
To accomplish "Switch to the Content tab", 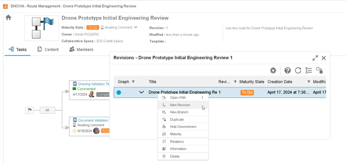I will tap(48, 50).
